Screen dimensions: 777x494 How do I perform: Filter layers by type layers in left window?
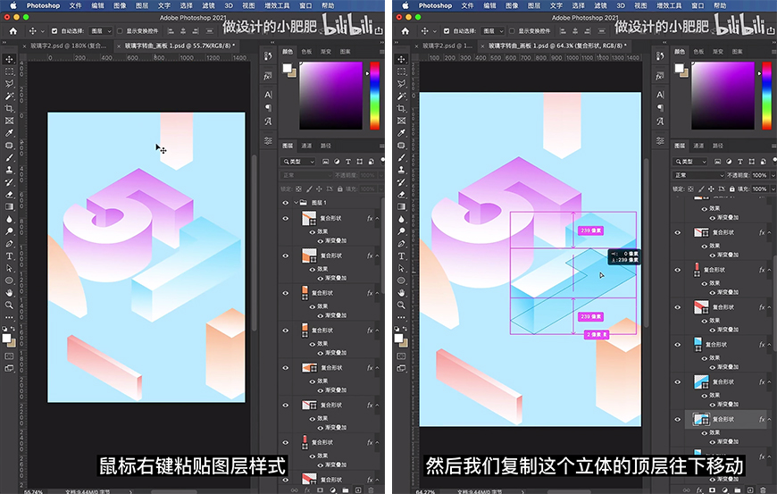coord(348,162)
